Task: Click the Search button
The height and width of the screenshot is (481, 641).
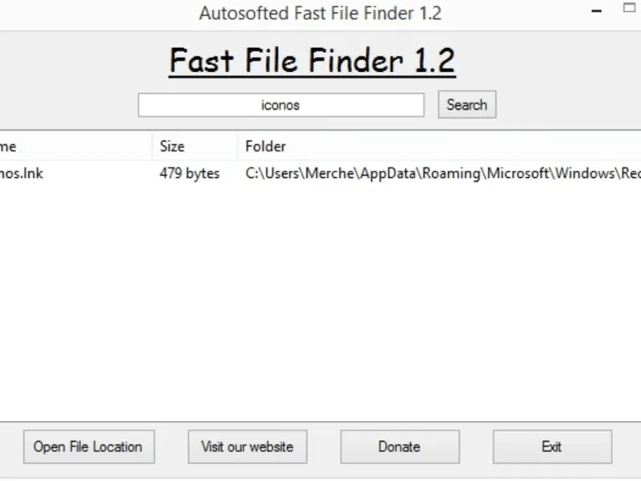Action: [467, 104]
